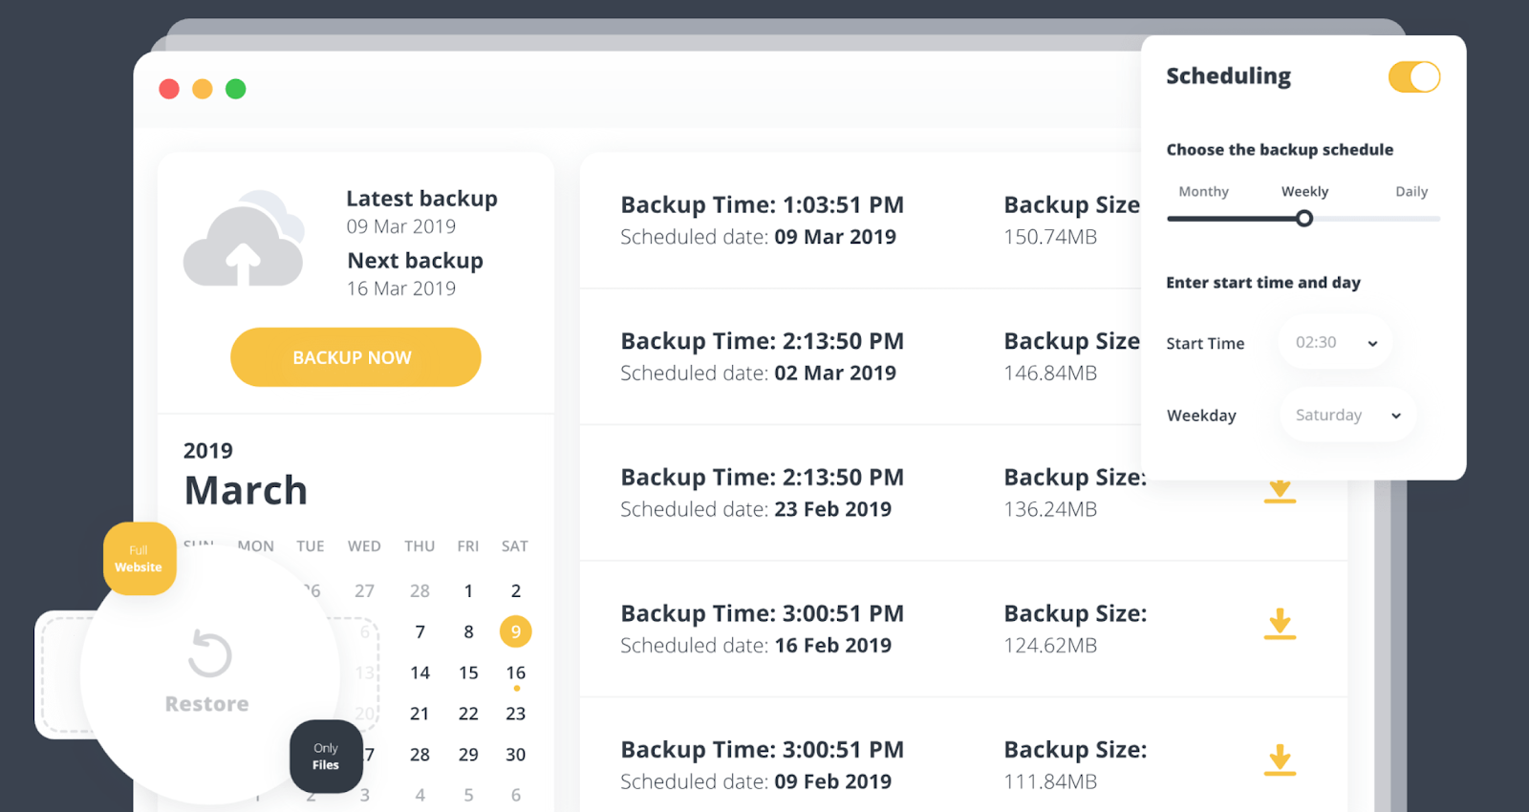Click 'Scheduled date: 09 Mar 2019' text
1529x812 pixels.
[758, 237]
